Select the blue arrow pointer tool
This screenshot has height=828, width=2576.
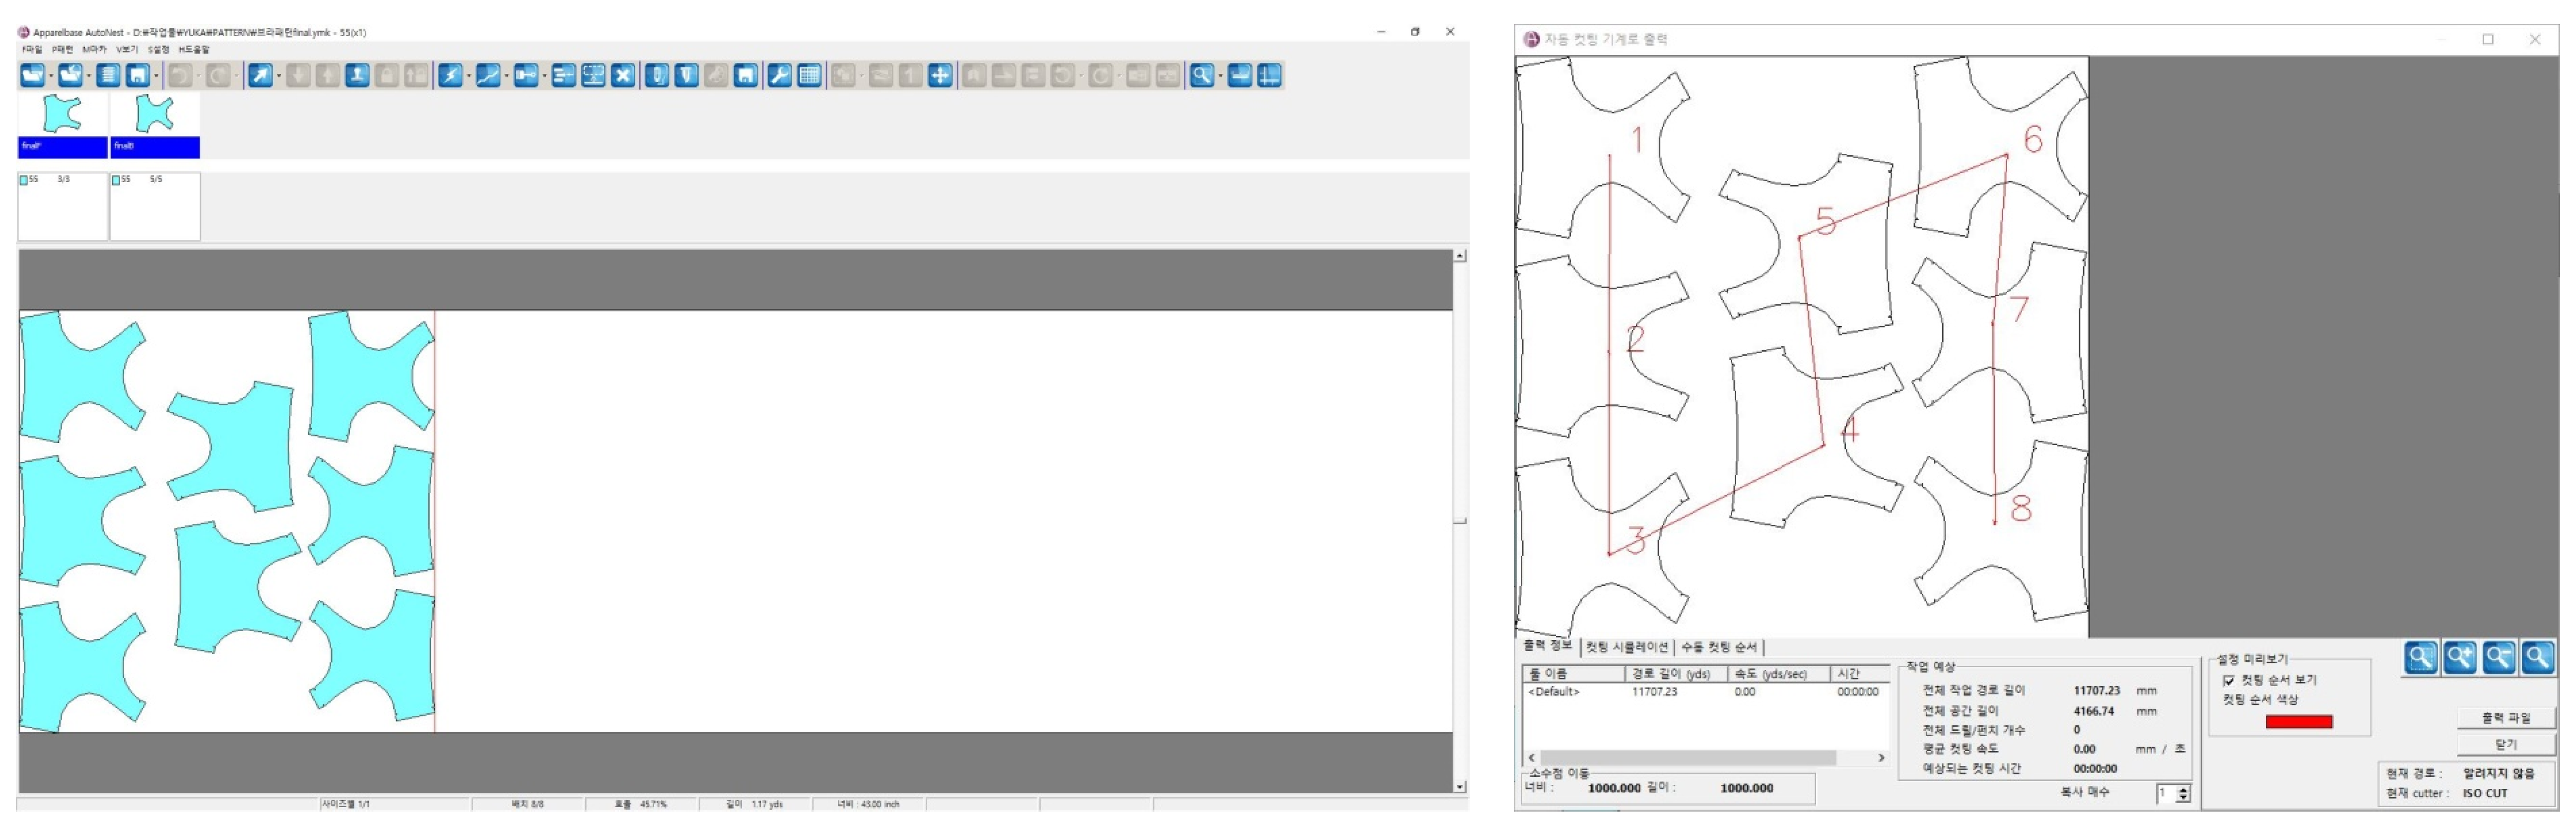pos(260,75)
